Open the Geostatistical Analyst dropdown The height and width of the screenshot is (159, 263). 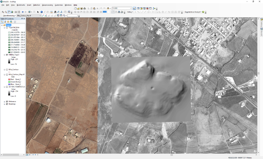pyautogui.click(x=193, y=12)
